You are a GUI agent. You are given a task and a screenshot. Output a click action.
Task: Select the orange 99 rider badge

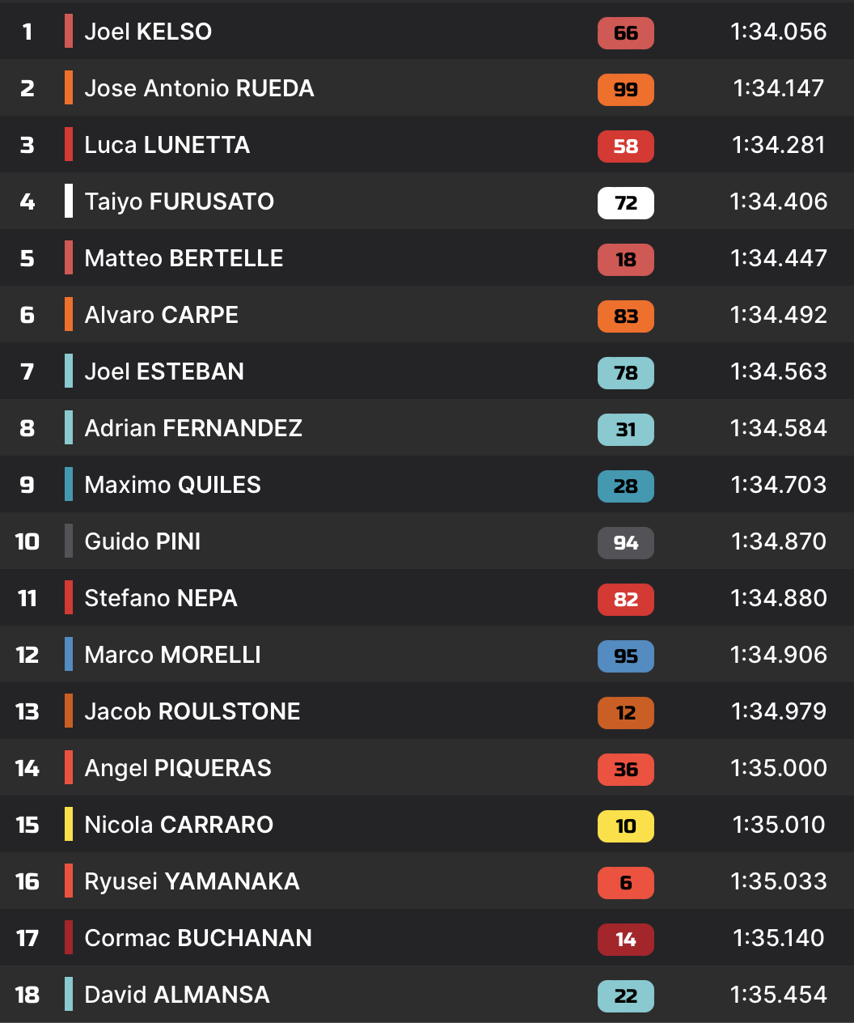click(x=625, y=90)
